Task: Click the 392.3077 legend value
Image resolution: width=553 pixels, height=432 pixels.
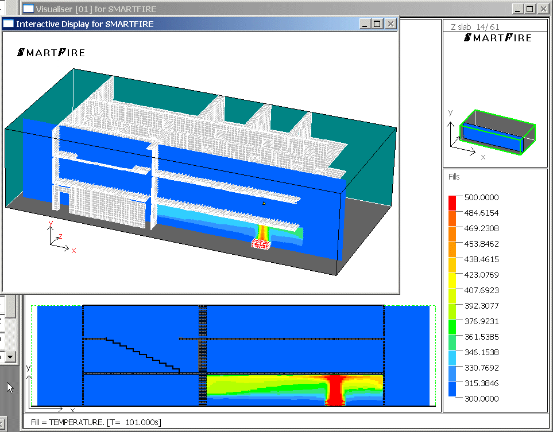Action: (481, 306)
